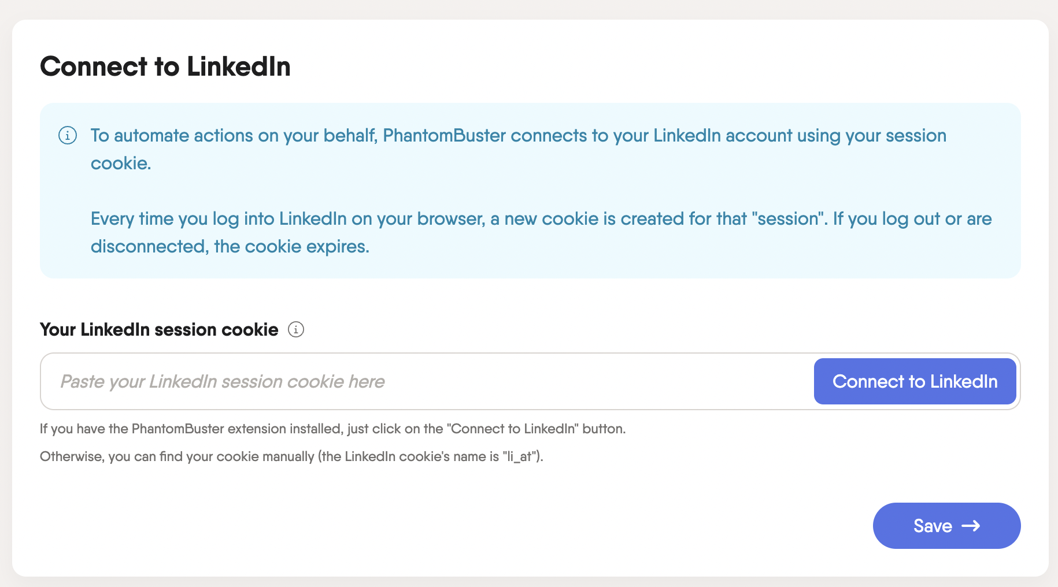The height and width of the screenshot is (587, 1058).
Task: Click the "Your LinkedIn session cookie" label
Action: (x=159, y=329)
